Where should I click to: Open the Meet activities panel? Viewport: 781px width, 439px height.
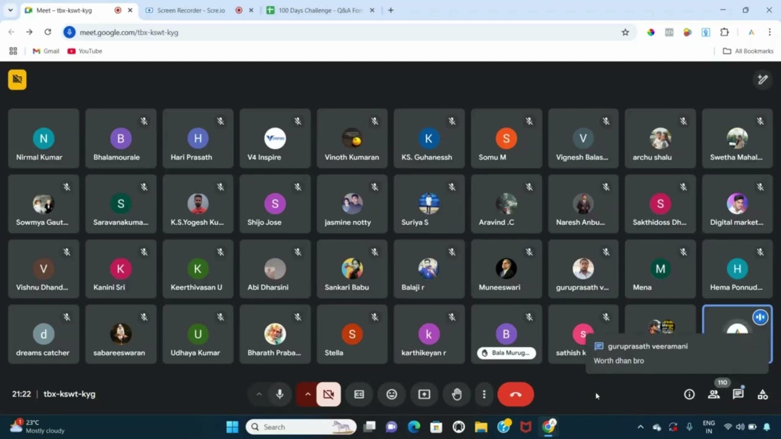(763, 394)
